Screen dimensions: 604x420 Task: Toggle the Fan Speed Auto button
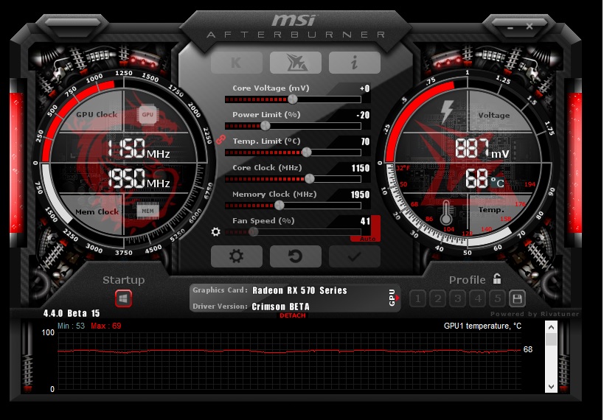pos(367,239)
